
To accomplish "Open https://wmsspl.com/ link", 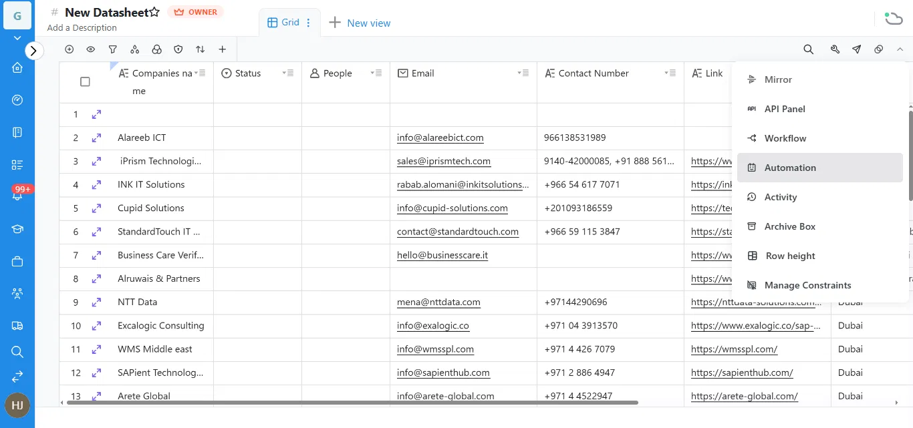I will point(735,349).
